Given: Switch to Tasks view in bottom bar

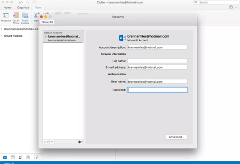Looking at the screenshot, I should tap(28, 157).
